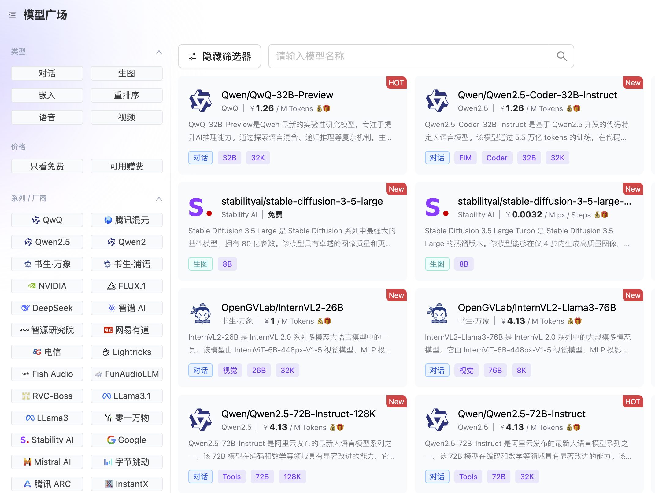Click the InternVL2-26B mascot logo
The width and height of the screenshot is (655, 493).
[x=200, y=313]
